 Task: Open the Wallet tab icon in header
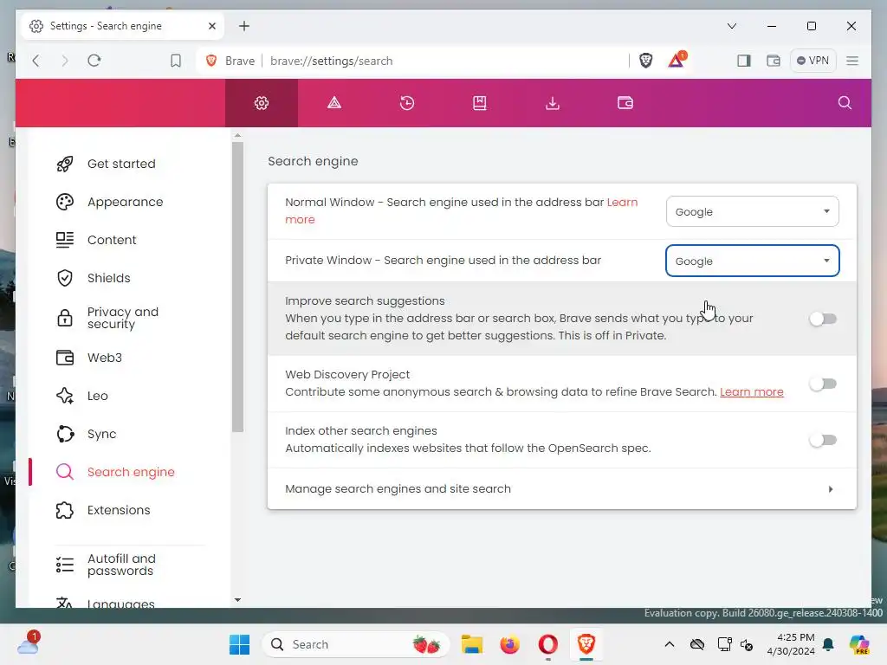click(x=625, y=103)
